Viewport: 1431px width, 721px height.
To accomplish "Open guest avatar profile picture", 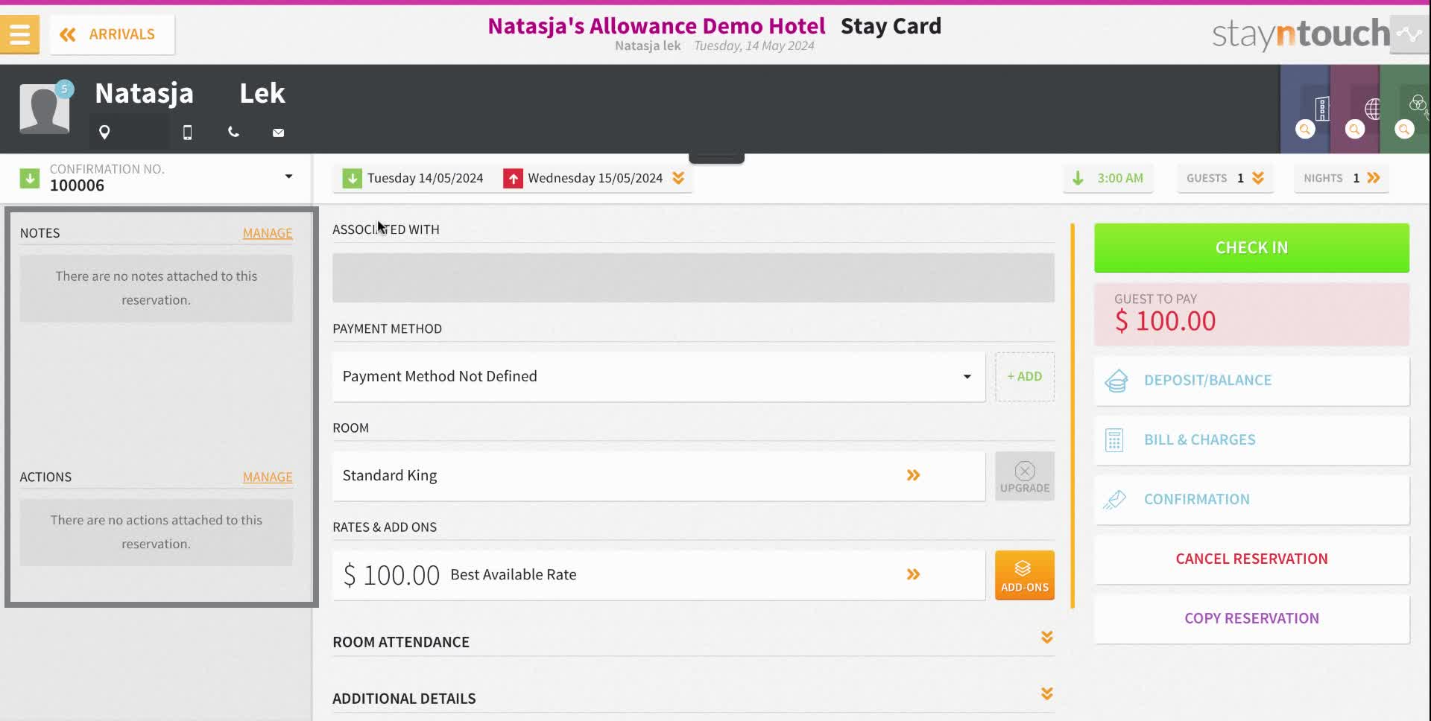I will [x=45, y=109].
